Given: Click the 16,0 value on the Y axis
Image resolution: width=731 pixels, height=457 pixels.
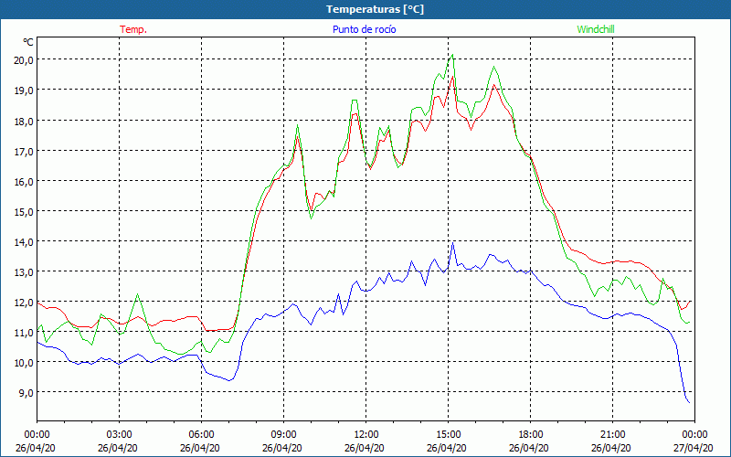Looking at the screenshot, I should pos(24,181).
